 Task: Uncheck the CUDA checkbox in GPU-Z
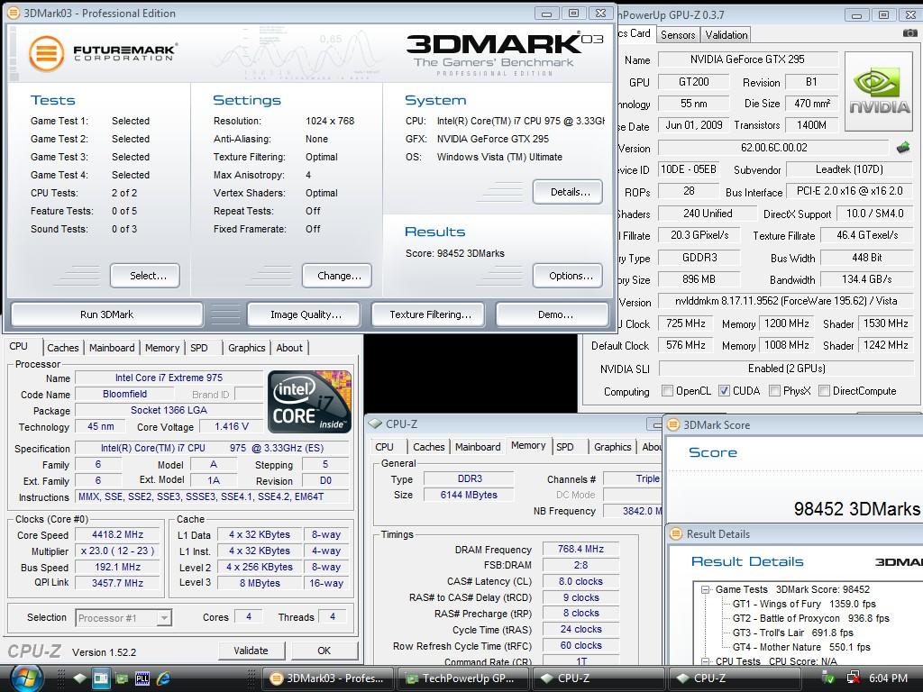click(724, 391)
